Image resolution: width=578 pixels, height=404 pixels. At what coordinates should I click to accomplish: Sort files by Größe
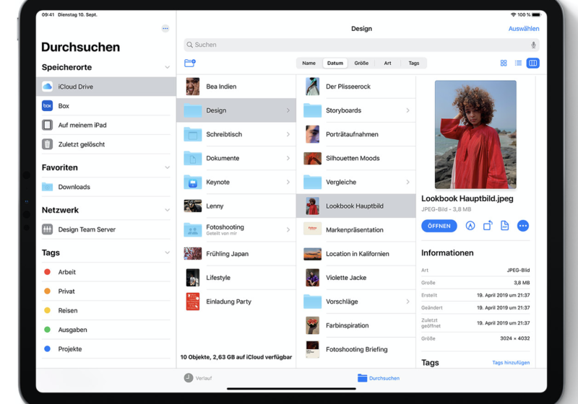pyautogui.click(x=361, y=63)
